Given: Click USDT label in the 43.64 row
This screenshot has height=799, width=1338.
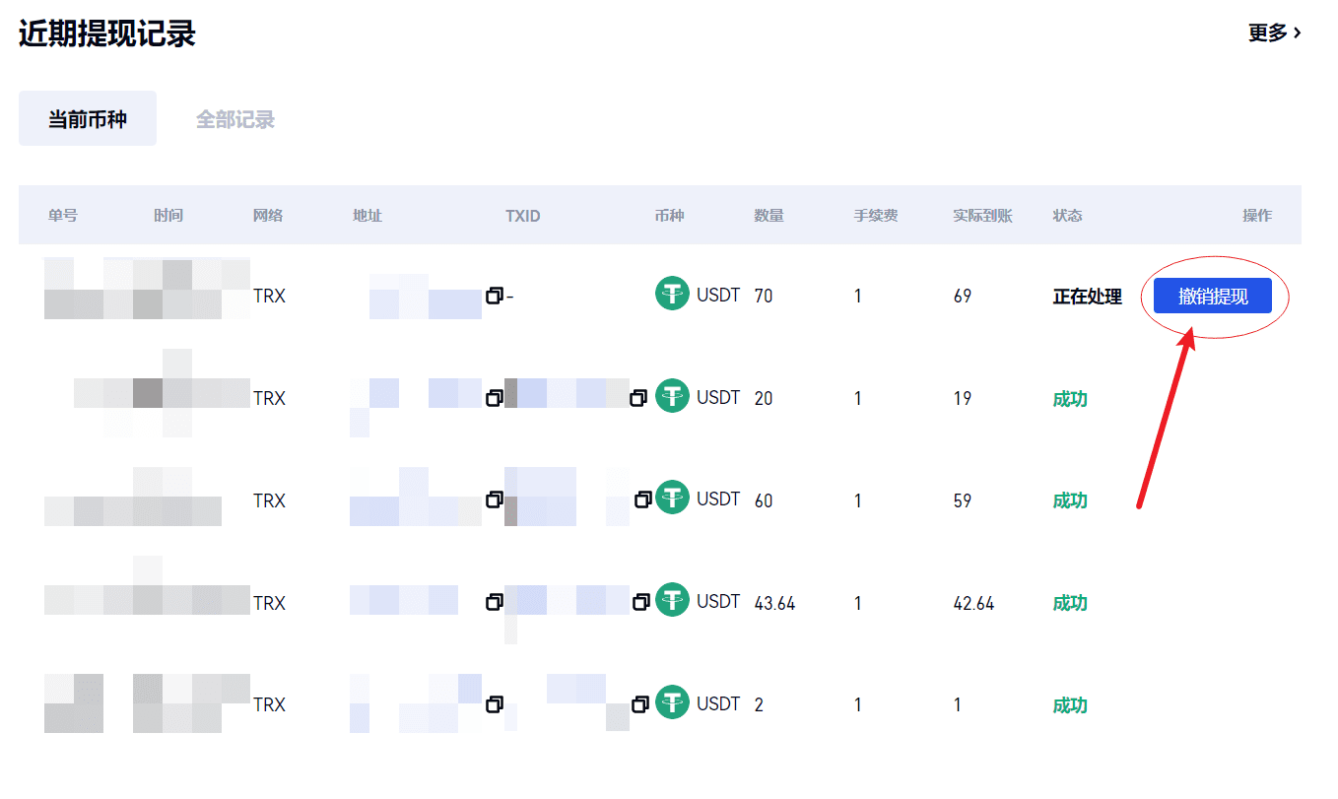Looking at the screenshot, I should [718, 601].
